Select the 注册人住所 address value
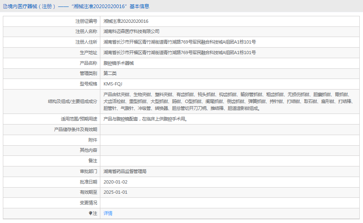The width and height of the screenshot is (363, 223). pyautogui.click(x=179, y=42)
